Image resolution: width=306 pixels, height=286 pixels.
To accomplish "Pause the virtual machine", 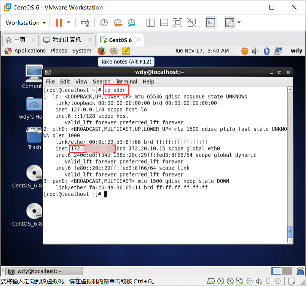I will click(x=59, y=22).
